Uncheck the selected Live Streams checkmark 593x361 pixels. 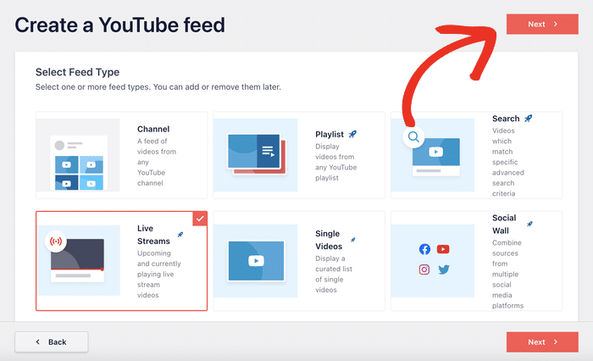click(x=199, y=219)
